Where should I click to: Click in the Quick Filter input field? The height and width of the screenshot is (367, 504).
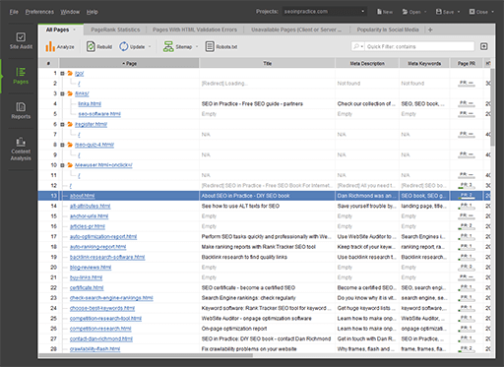click(x=419, y=46)
